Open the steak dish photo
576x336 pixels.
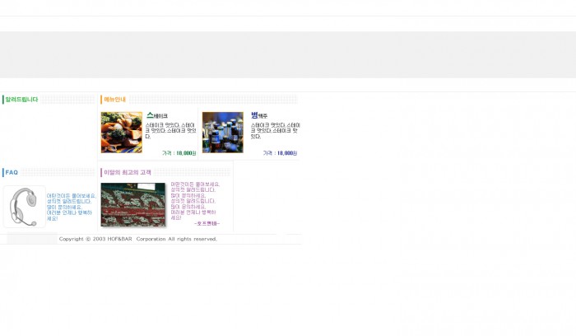tap(121, 133)
